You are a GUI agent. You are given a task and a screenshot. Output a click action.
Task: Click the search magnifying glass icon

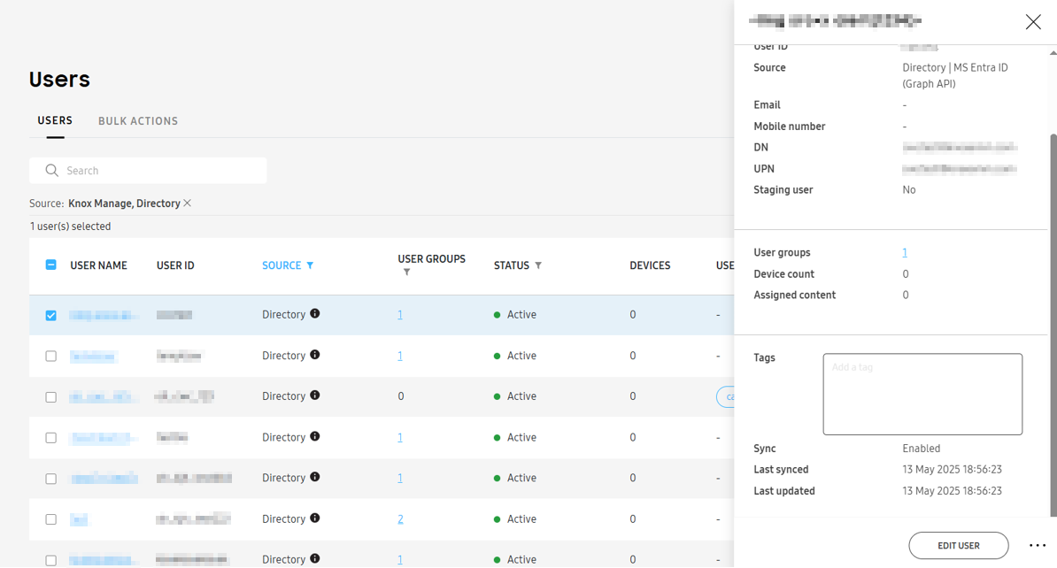point(51,170)
